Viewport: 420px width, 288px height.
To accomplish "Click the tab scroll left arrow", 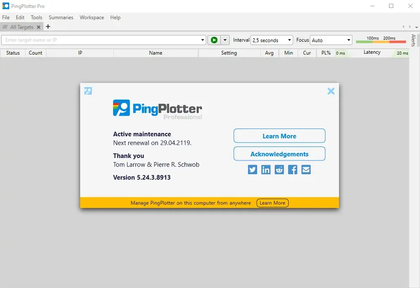I will click(403, 27).
